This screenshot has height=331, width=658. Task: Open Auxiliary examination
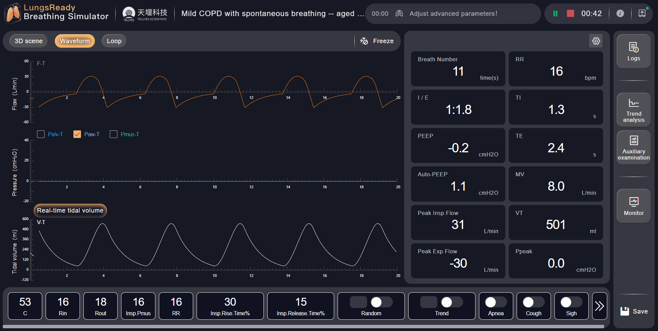(x=633, y=148)
